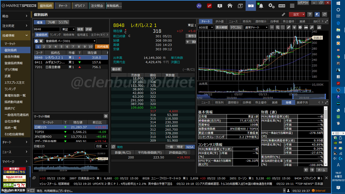The image size is (345, 194).
Task: Click the blue round chart icon
Action: (x=199, y=5)
